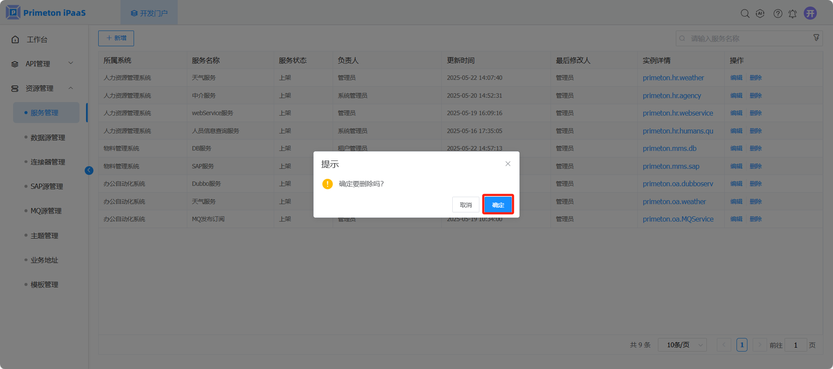Open the AI assistant icon
The width and height of the screenshot is (833, 369).
[760, 14]
